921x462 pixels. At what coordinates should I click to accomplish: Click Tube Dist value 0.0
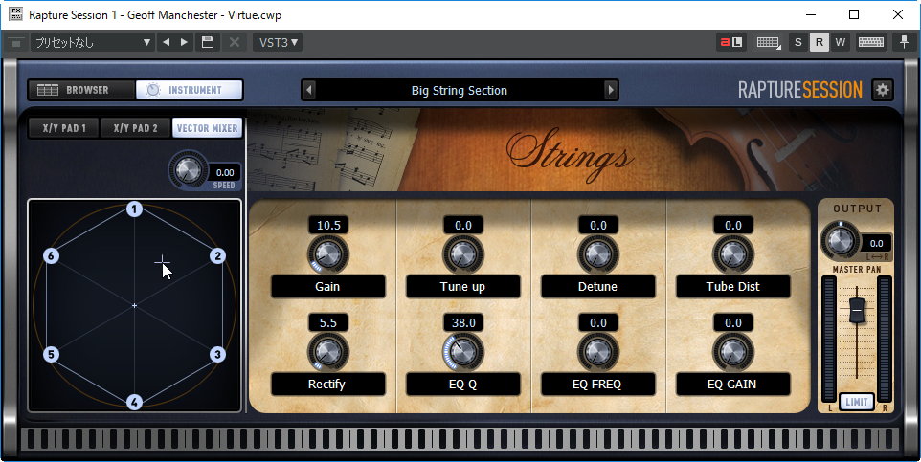click(x=733, y=226)
